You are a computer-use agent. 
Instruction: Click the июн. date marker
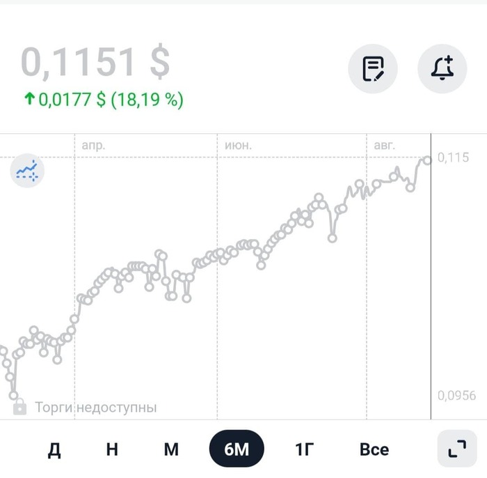[x=239, y=146]
